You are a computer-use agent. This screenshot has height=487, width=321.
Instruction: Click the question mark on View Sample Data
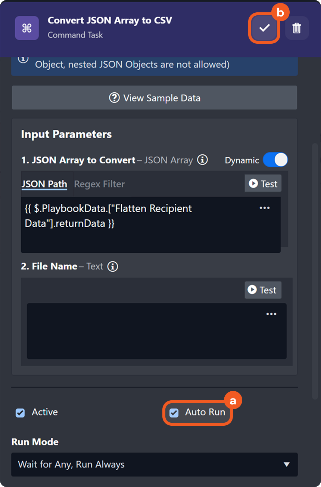pyautogui.click(x=114, y=98)
